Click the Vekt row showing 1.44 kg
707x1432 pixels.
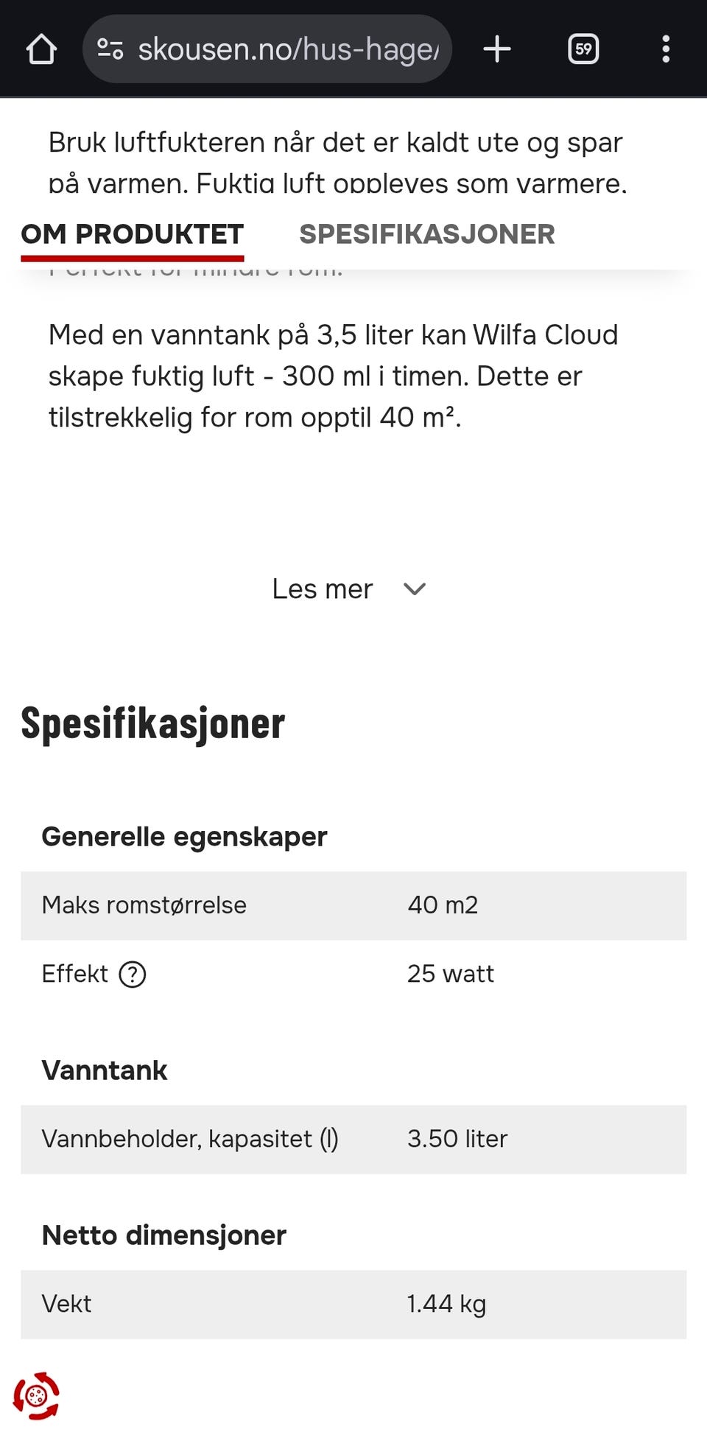coord(353,1304)
